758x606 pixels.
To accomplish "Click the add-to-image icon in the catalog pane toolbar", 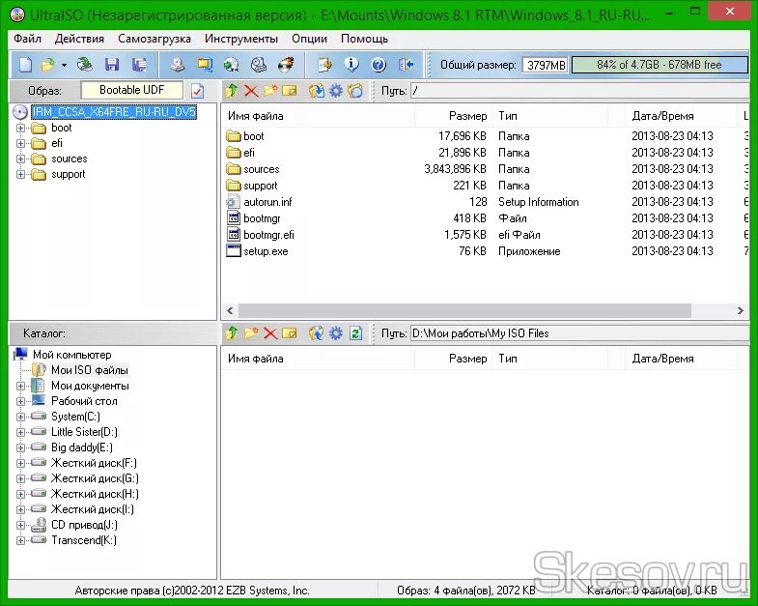I will pos(316,333).
